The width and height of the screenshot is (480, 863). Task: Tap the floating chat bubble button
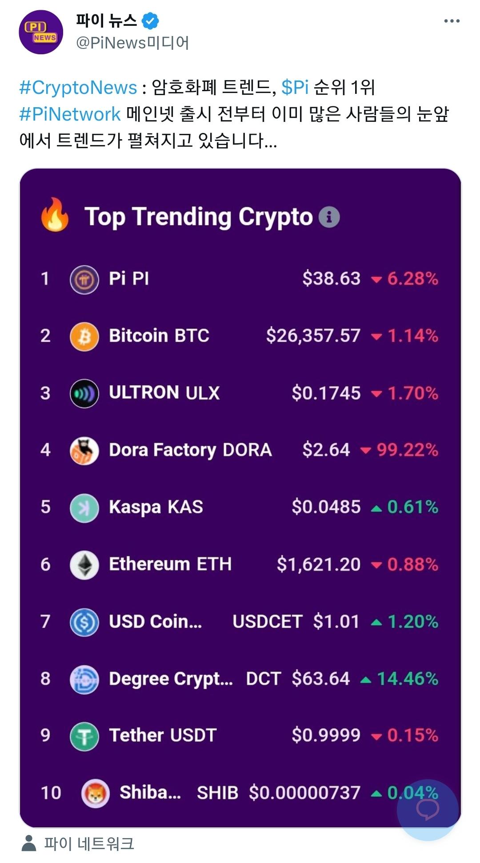428,810
